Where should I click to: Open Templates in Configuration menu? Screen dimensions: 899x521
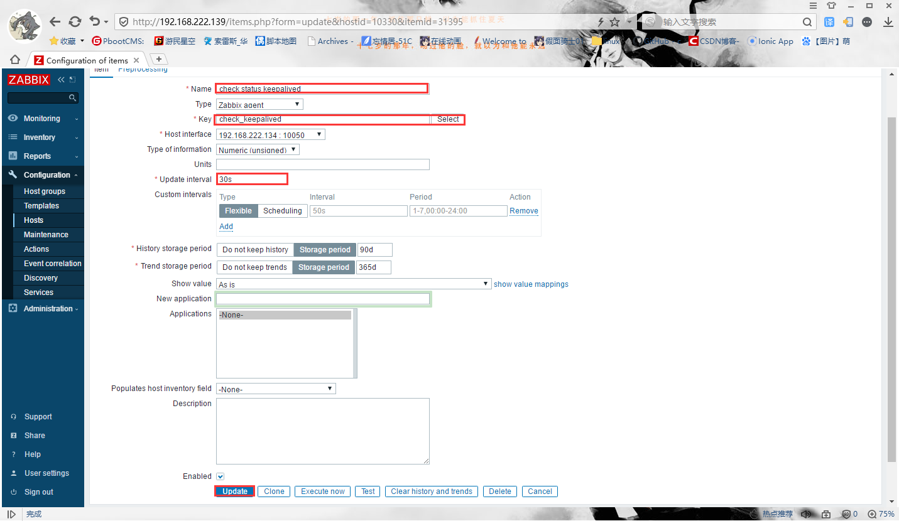(x=41, y=206)
